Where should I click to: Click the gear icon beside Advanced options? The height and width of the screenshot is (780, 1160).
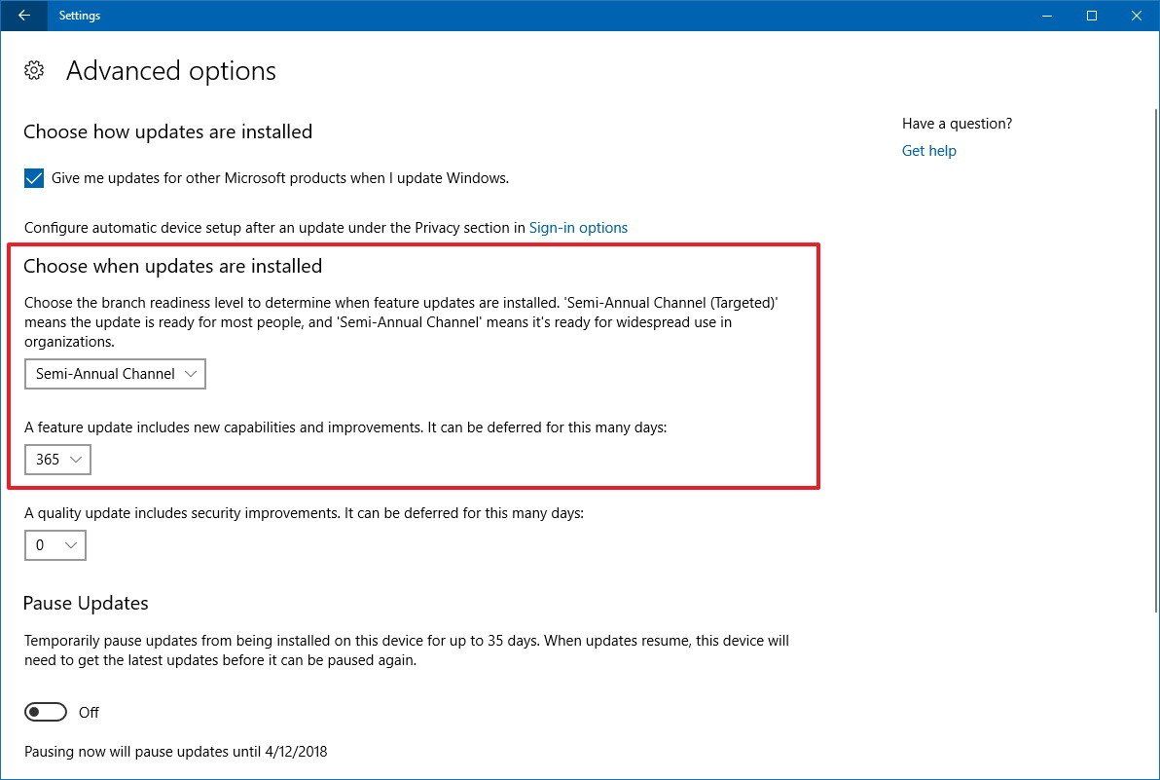pyautogui.click(x=34, y=70)
